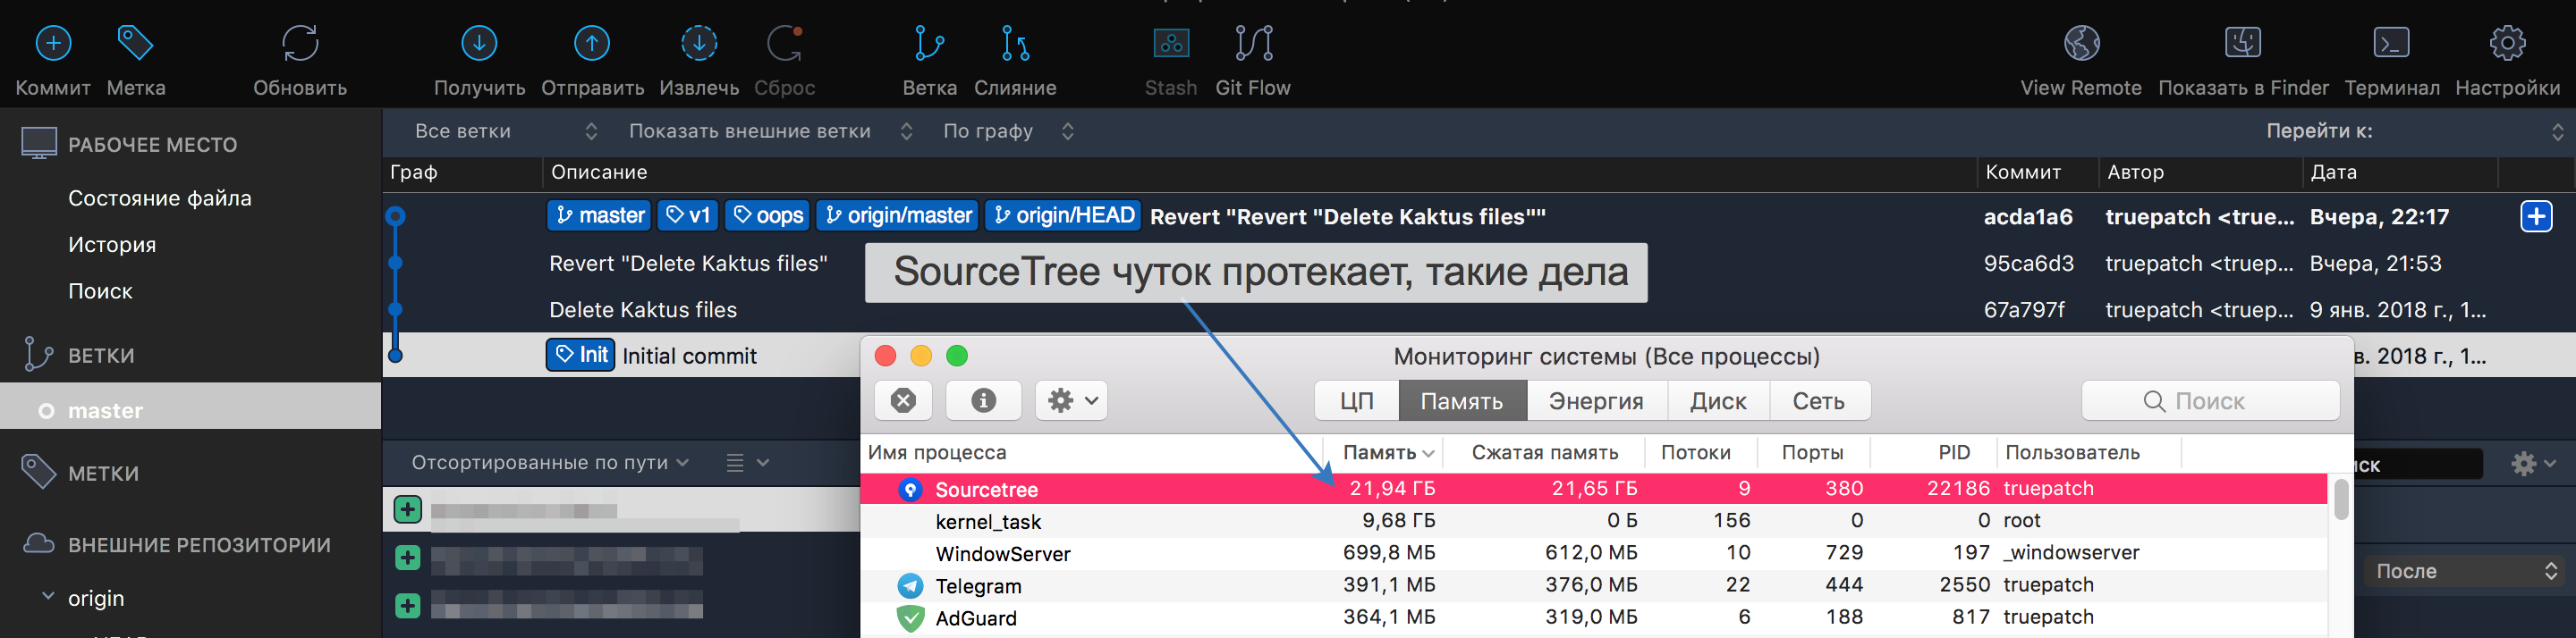Sort by Имя процесса column
The height and width of the screenshot is (638, 2576).
[x=1091, y=452]
